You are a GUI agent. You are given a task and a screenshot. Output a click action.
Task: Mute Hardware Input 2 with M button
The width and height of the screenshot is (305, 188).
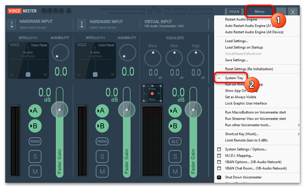(x=102, y=171)
